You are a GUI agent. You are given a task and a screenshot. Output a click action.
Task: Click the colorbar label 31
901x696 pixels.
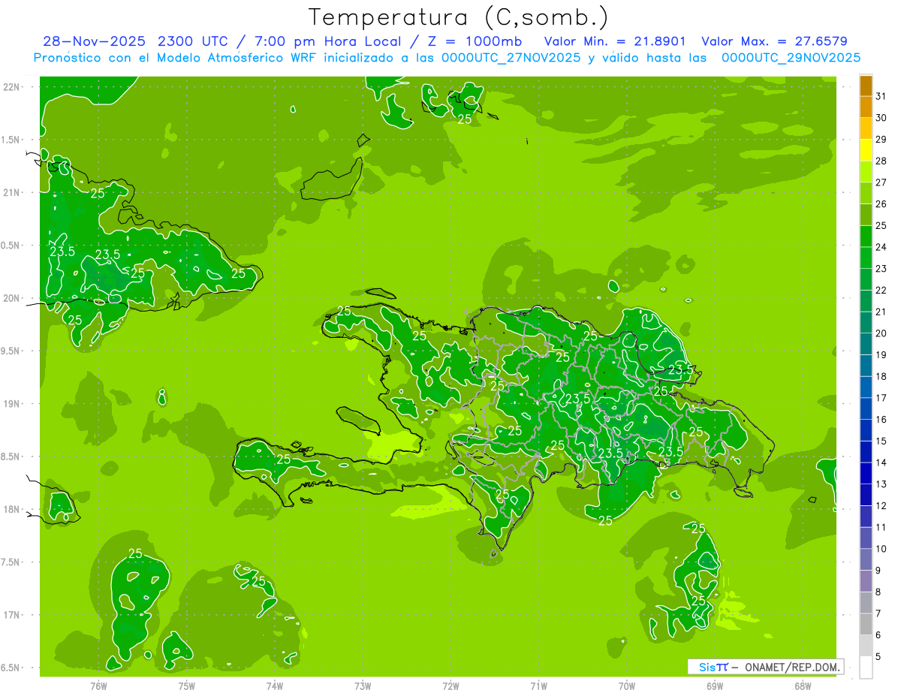[881, 96]
